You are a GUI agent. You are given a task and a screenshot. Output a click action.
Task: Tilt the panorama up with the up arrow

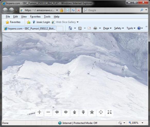click(74, 112)
